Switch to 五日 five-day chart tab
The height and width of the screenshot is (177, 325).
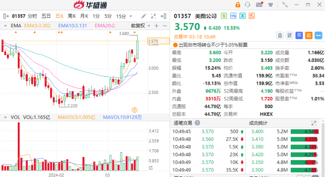click(x=46, y=16)
